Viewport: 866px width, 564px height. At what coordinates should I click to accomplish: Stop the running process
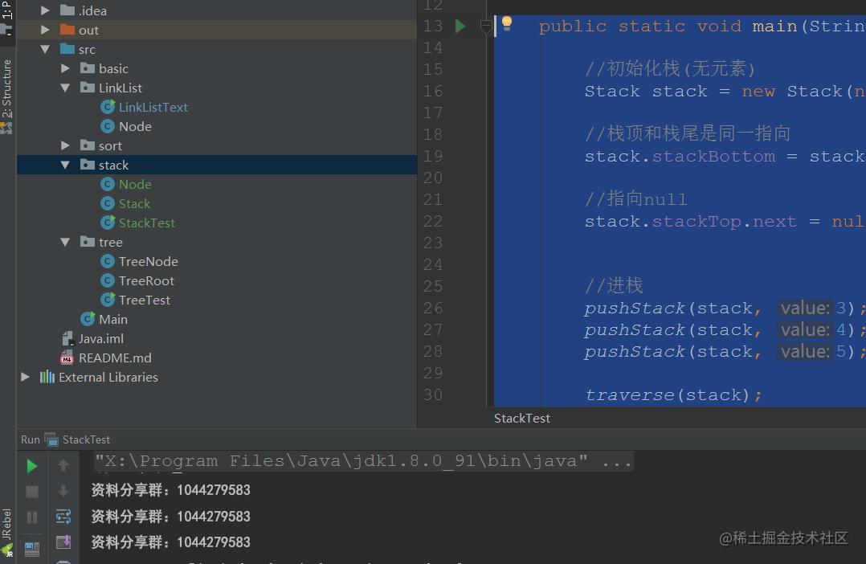(32, 492)
